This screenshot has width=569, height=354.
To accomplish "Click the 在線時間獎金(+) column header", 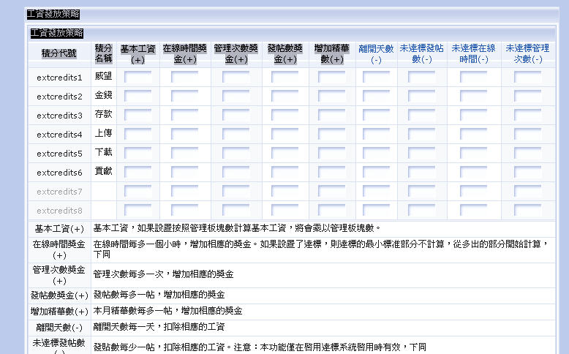I will 185,53.
